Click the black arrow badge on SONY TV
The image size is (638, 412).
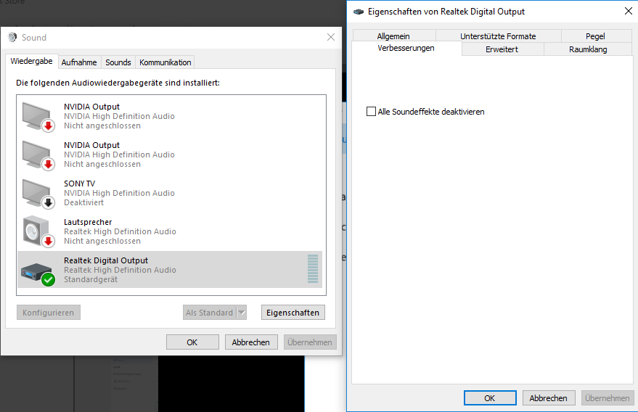coord(49,202)
